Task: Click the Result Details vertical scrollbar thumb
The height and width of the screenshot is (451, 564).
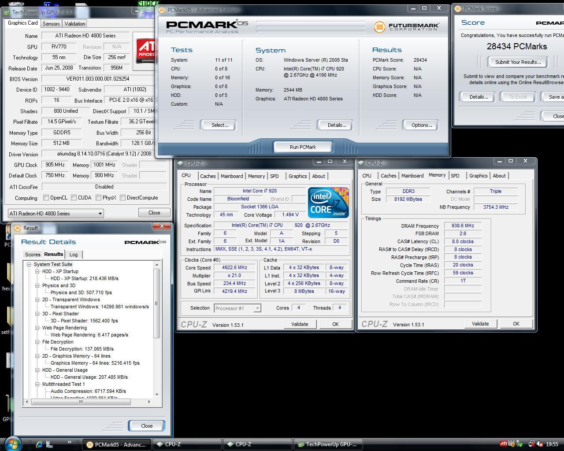Action: pos(156,303)
